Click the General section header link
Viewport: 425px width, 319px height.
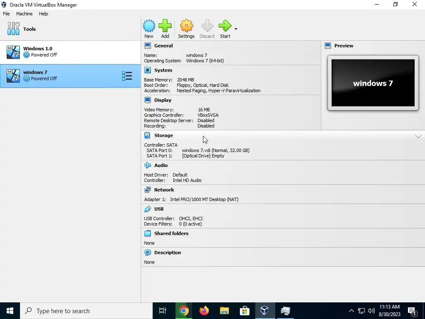coord(164,46)
